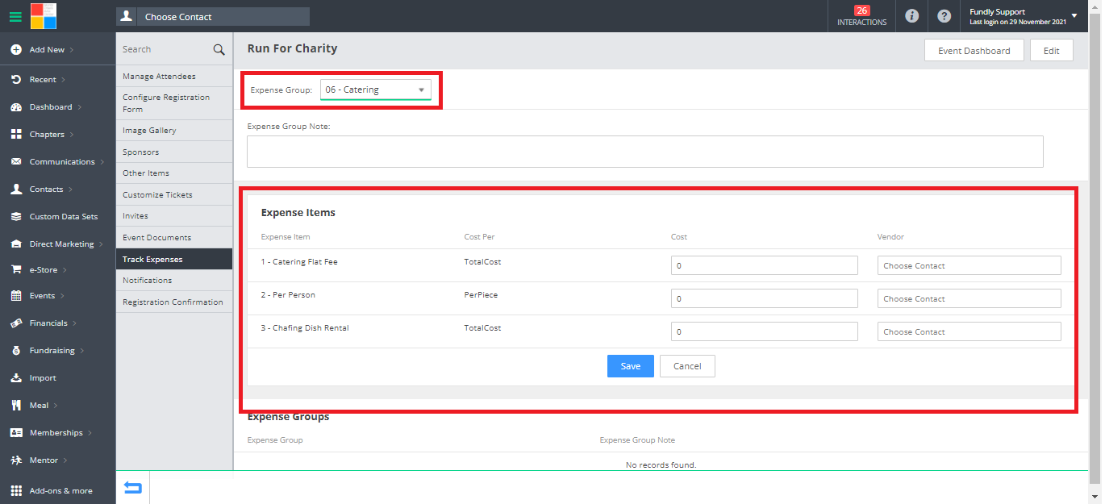Expand the Add New submenu
This screenshot has width=1105, height=504.
tap(72, 50)
